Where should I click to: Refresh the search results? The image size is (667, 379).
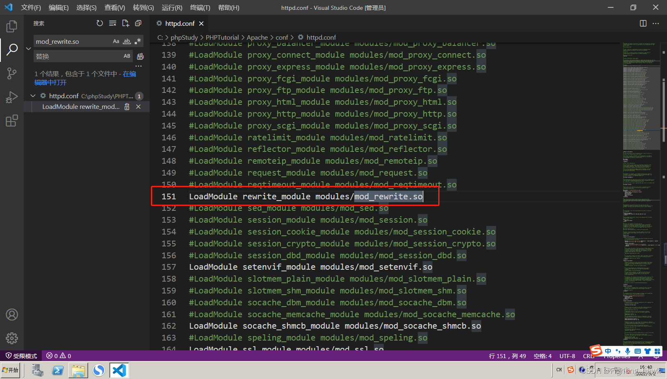tap(100, 23)
